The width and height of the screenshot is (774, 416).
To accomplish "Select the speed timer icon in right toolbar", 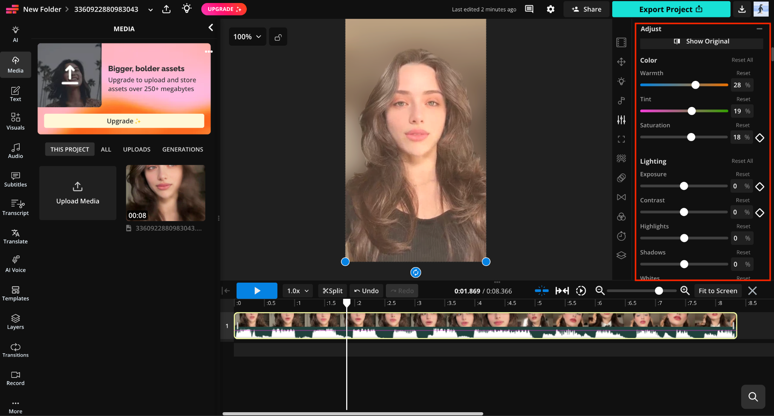I will point(621,236).
